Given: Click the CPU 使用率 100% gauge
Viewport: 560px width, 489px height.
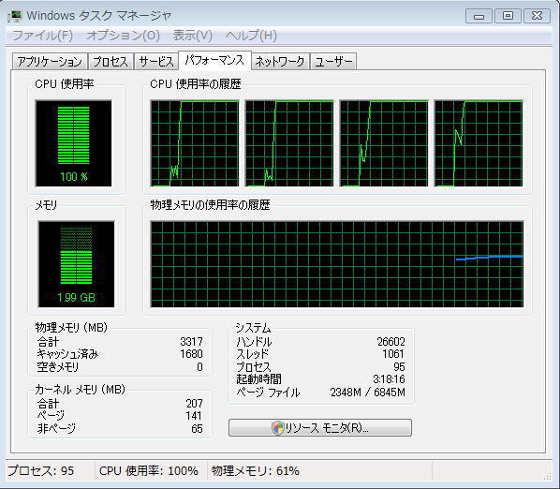Looking at the screenshot, I should [x=74, y=143].
